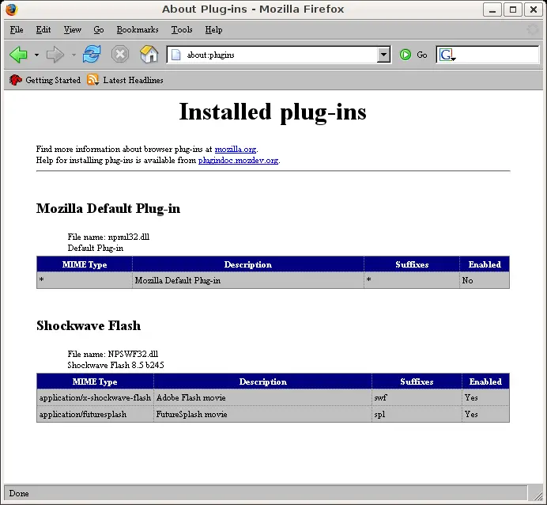Expand the address bar URL dropdown

pyautogui.click(x=383, y=55)
